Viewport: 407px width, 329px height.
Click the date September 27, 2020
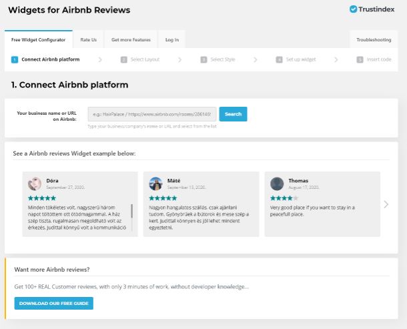[65, 188]
